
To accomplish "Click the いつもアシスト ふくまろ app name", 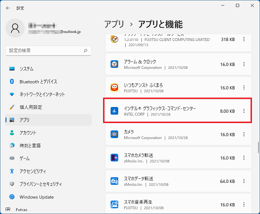I will (143, 85).
